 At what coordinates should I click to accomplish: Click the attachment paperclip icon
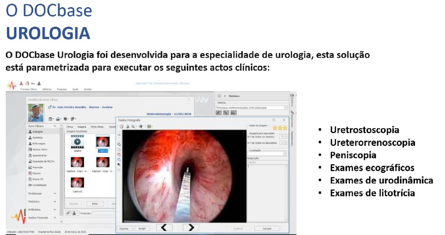tap(68, 213)
